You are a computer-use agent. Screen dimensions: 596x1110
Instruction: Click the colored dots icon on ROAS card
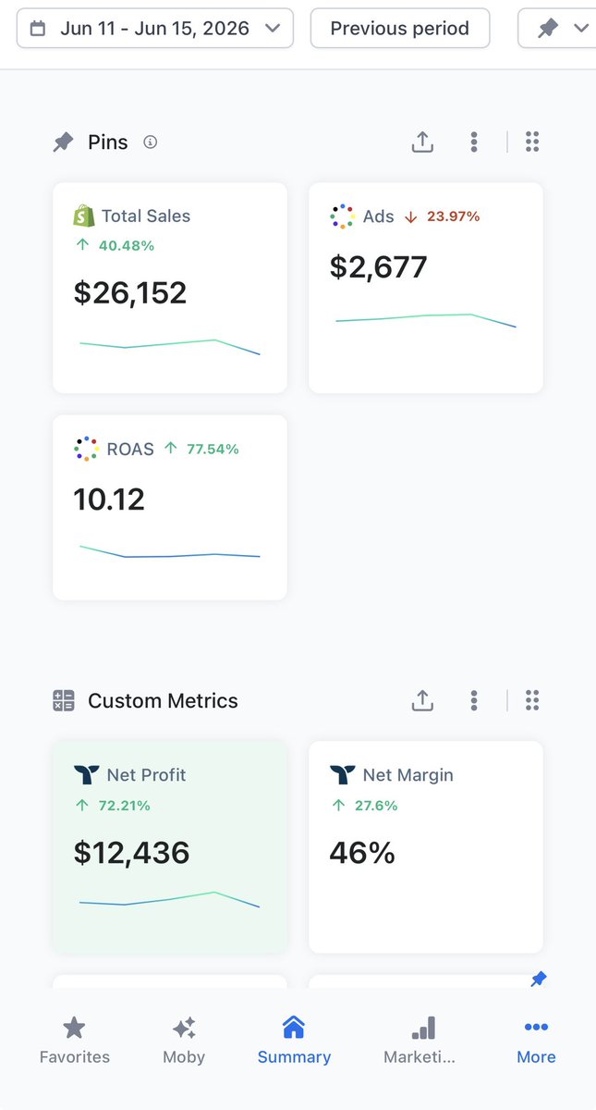point(86,449)
